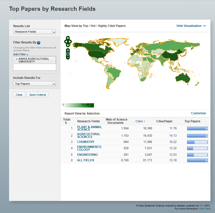This screenshot has width=215, height=213.
Task: Pan the map left with arrow
Action: [65, 42]
